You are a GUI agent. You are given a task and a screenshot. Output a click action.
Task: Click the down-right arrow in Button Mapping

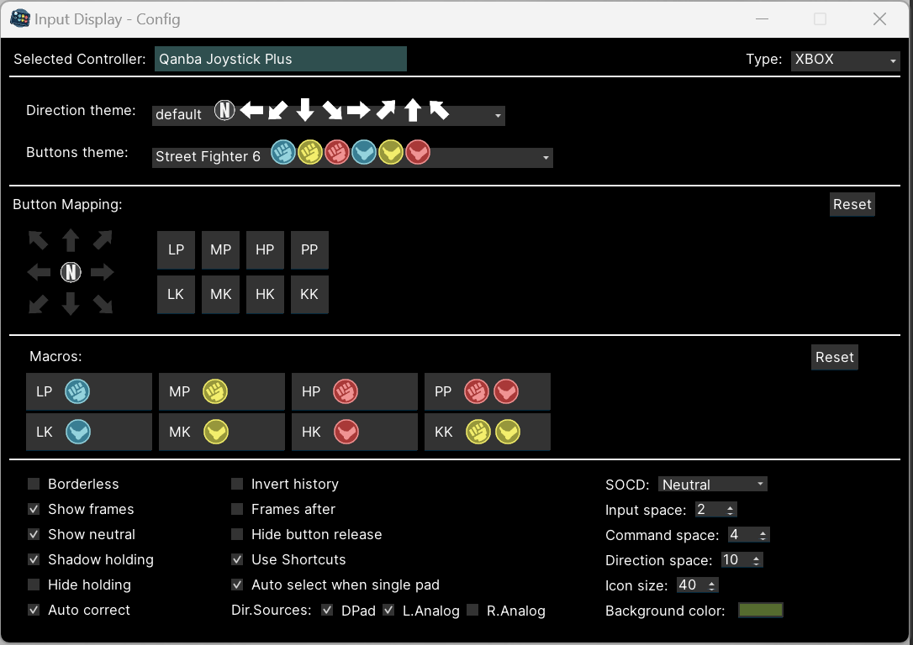(103, 303)
